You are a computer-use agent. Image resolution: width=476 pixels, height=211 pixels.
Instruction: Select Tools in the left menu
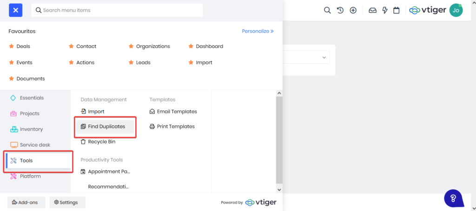point(26,161)
